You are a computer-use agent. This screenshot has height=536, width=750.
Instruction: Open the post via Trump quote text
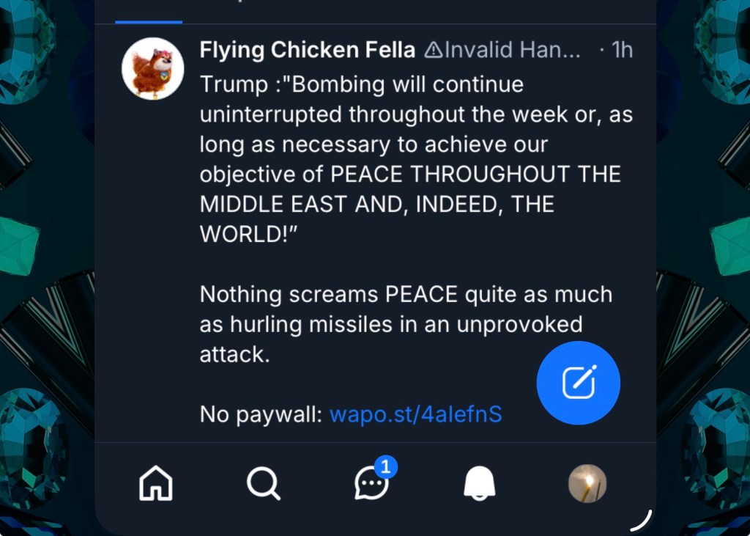pyautogui.click(x=362, y=85)
